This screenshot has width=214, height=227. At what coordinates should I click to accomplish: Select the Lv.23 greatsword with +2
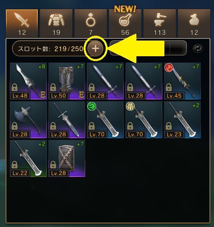[182, 120]
